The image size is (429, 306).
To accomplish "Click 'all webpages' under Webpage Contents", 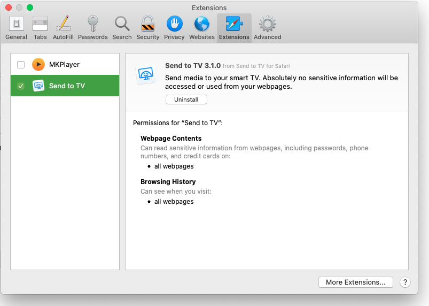I will pyautogui.click(x=174, y=166).
